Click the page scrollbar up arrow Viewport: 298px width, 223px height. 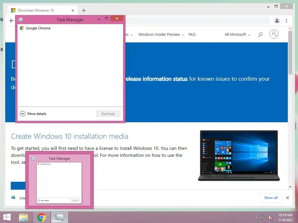pos(290,29)
